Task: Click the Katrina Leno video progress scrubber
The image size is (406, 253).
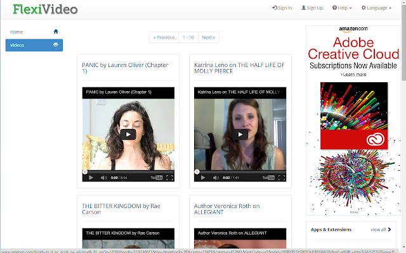Action: pos(197,171)
